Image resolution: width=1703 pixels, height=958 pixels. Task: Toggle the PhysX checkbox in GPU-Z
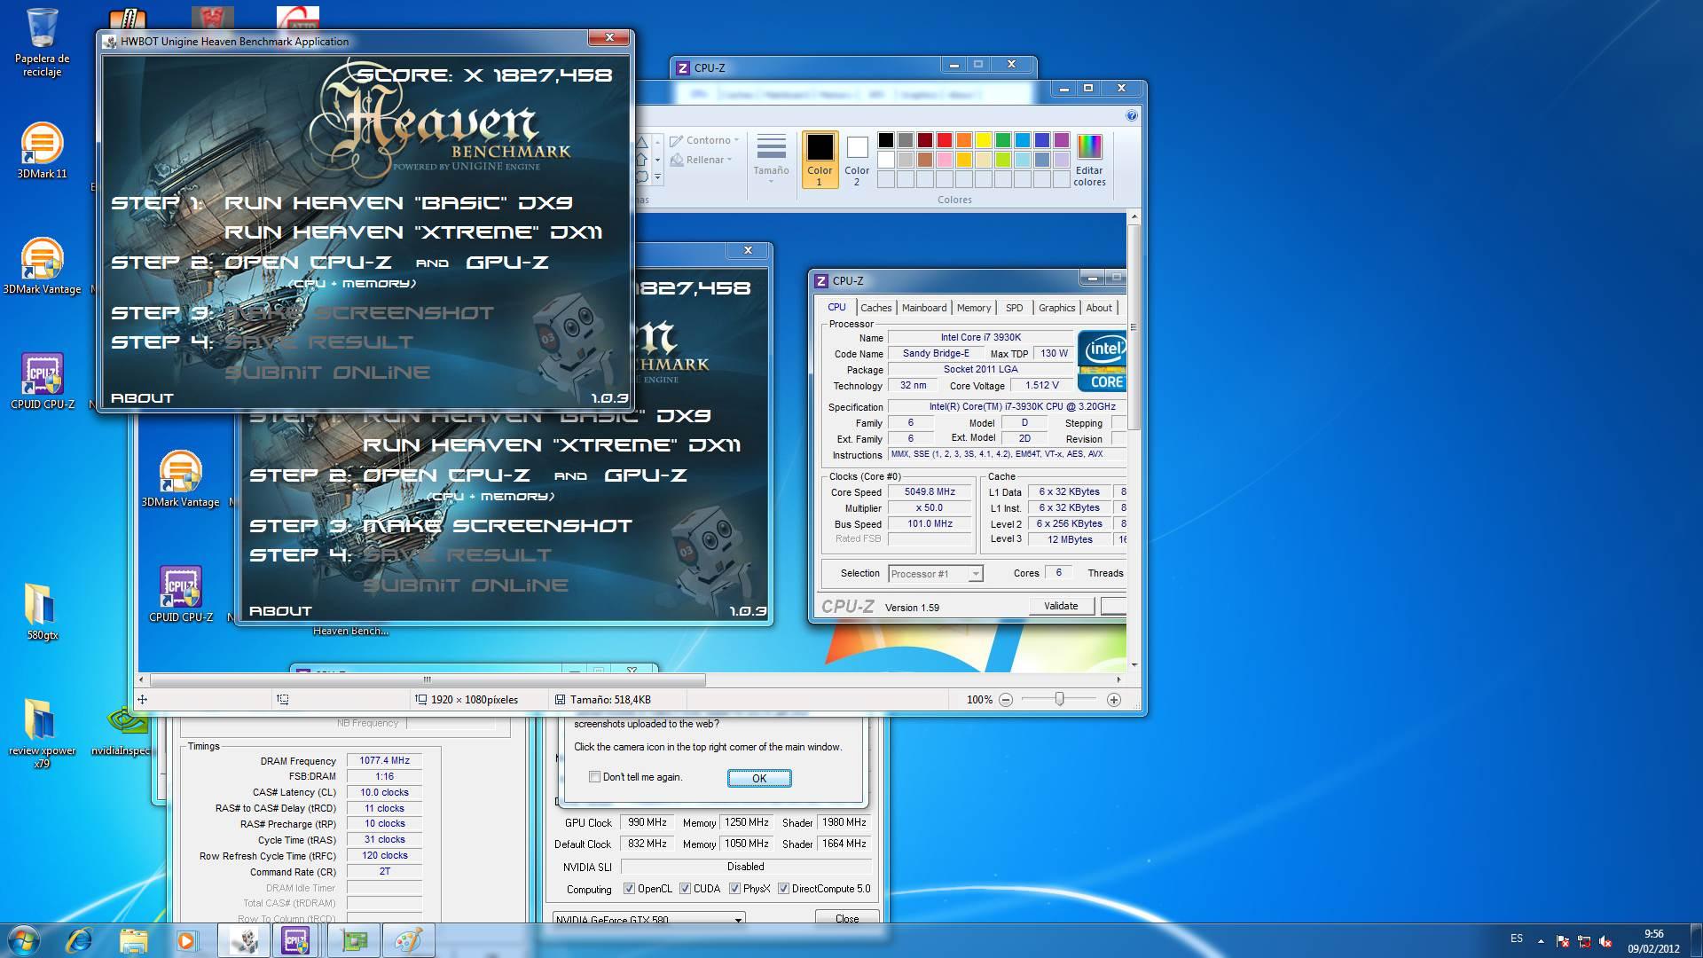pyautogui.click(x=734, y=889)
